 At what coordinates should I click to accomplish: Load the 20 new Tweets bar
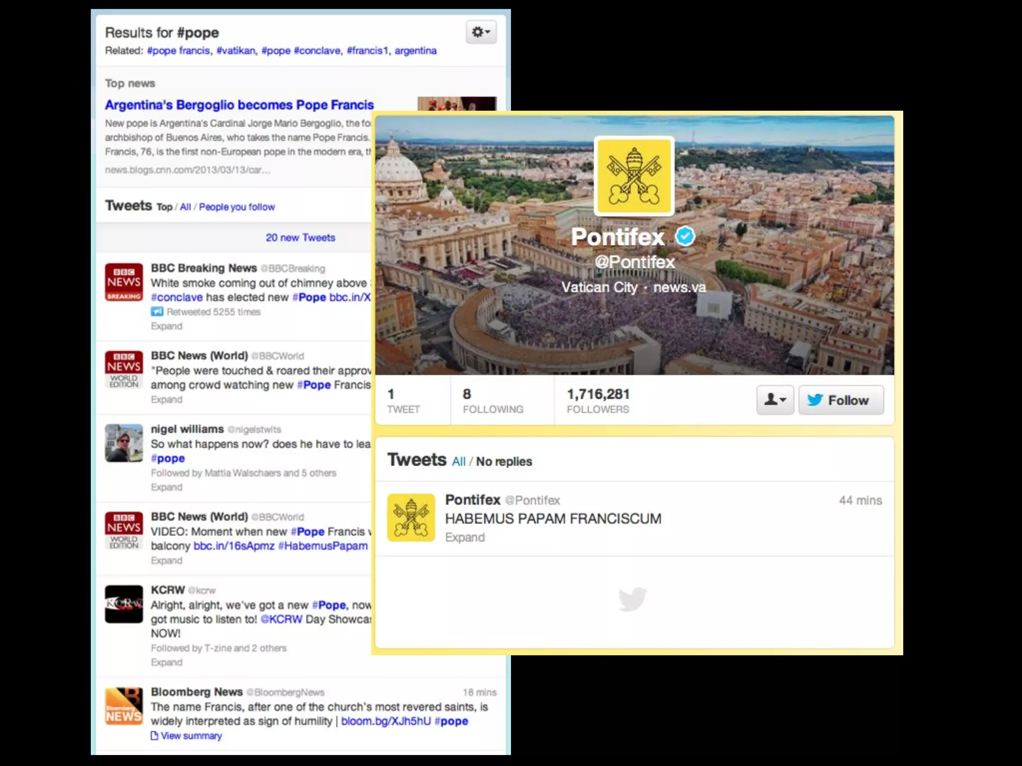[300, 238]
